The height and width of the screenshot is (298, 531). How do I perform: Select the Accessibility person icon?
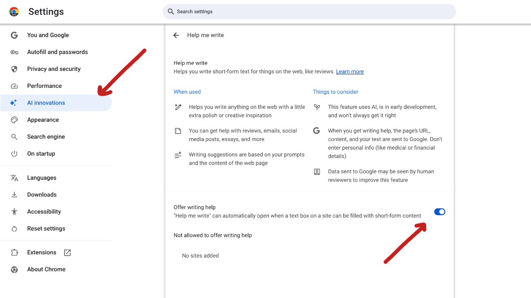(14, 211)
